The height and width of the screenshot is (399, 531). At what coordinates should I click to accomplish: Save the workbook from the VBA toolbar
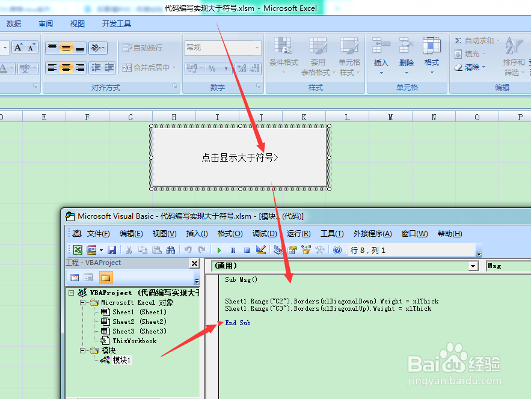[111, 249]
